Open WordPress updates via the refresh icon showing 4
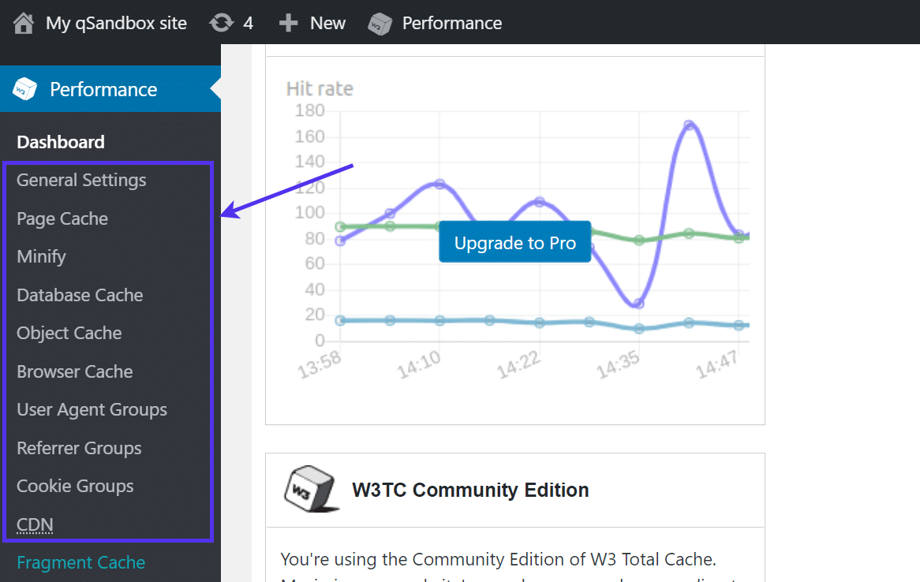This screenshot has width=920, height=582. point(223,23)
